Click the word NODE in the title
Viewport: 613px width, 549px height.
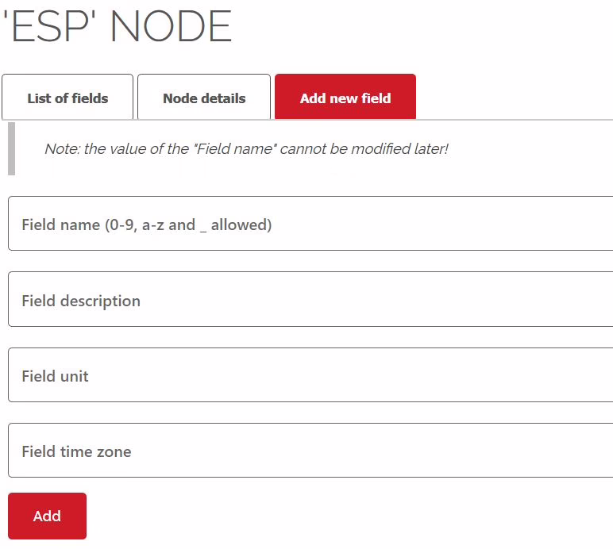(x=172, y=26)
